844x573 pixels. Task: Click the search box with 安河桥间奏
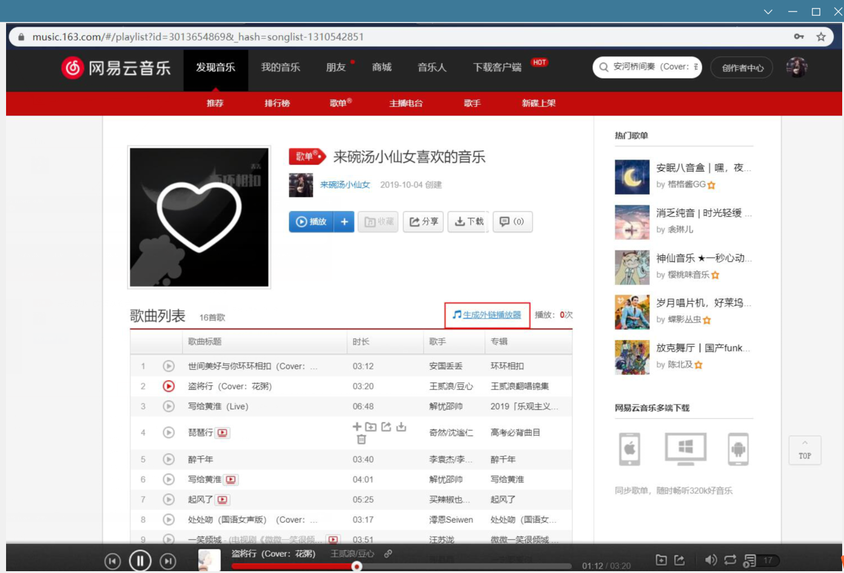tap(647, 67)
